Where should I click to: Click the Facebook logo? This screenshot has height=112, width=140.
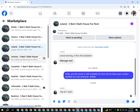4,13
